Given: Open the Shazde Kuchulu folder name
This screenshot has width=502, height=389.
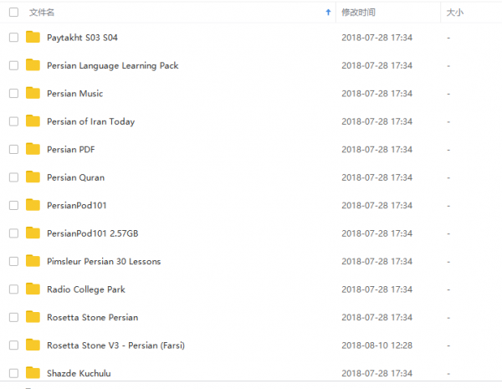Looking at the screenshot, I should click(79, 373).
